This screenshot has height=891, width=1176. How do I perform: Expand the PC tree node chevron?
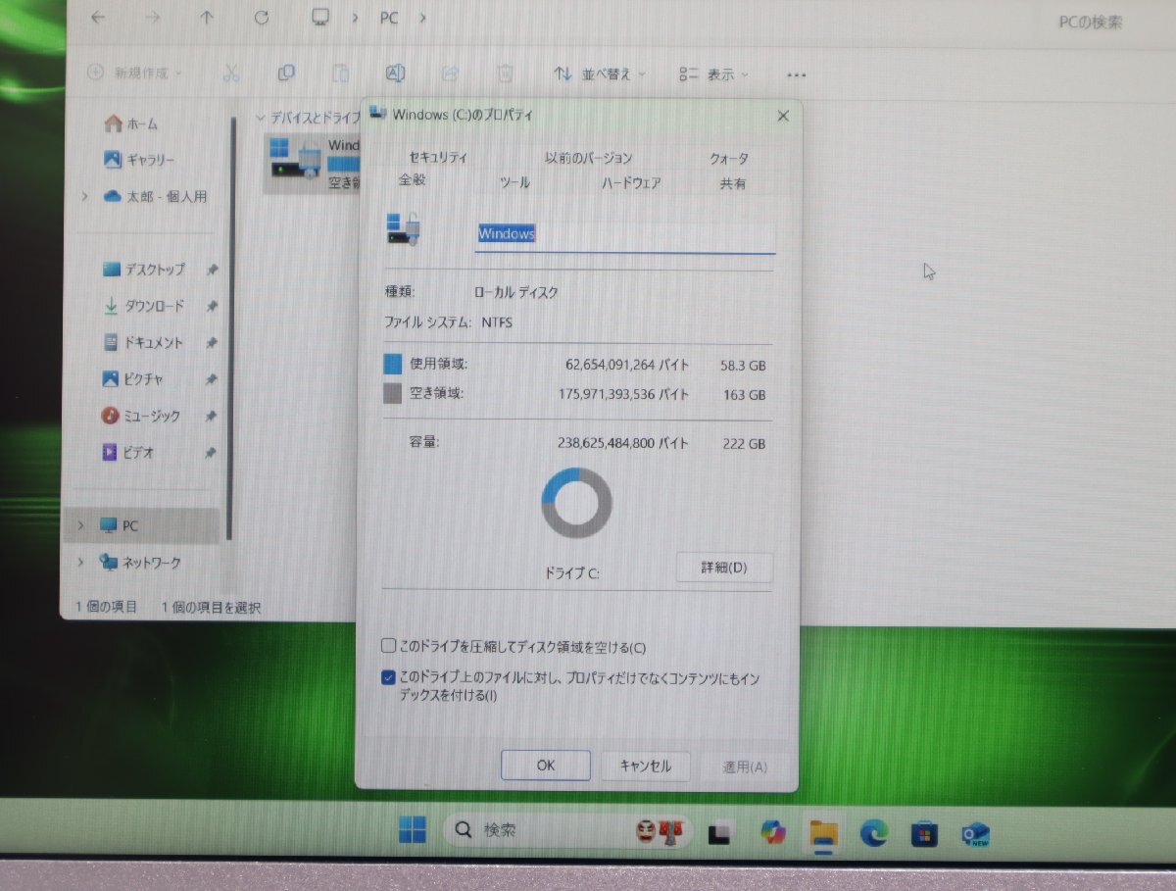[x=80, y=526]
